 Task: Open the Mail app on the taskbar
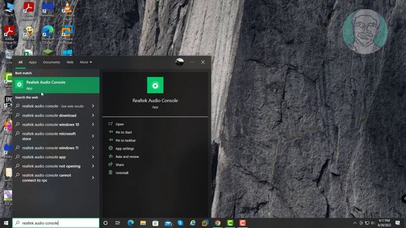[168, 223]
